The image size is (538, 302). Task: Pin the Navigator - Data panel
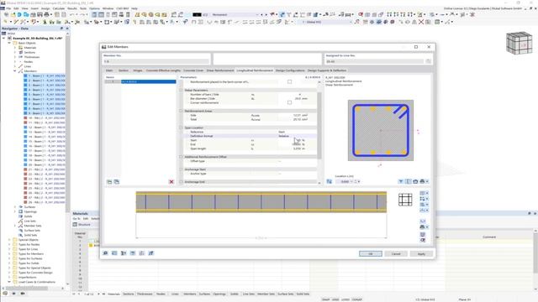[x=61, y=29]
